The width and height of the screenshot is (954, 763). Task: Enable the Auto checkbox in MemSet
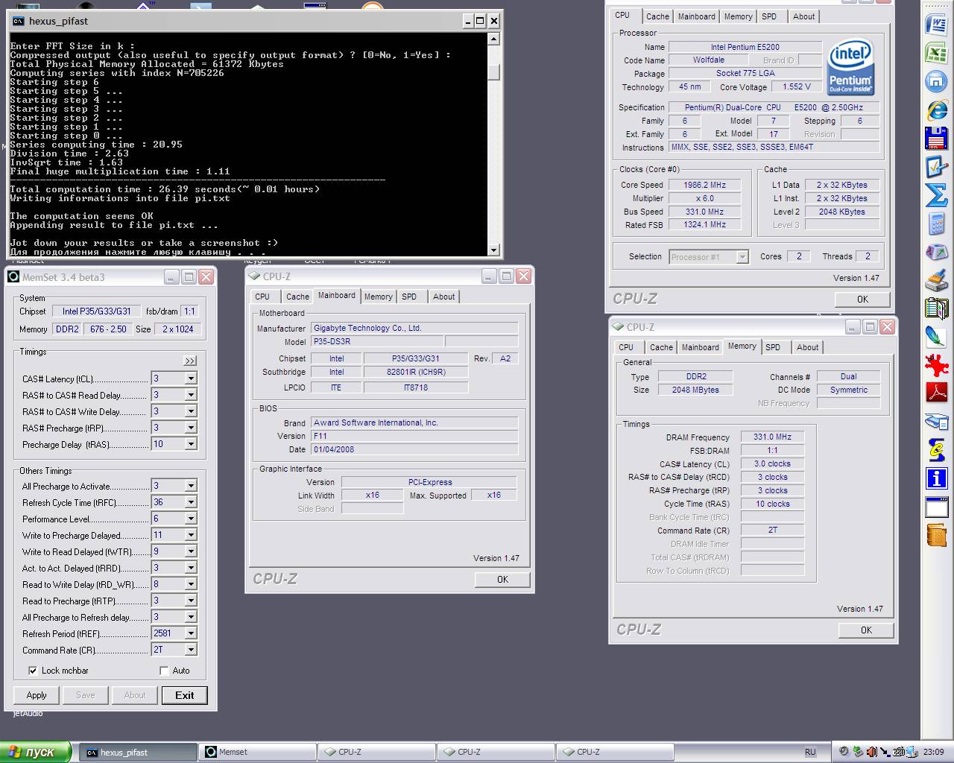pos(164,671)
